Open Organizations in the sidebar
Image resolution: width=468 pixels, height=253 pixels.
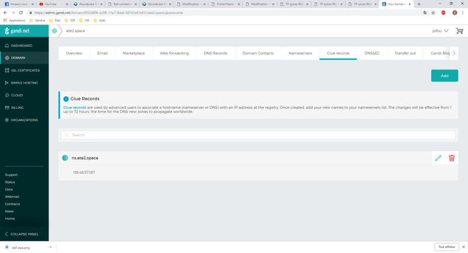pos(24,120)
